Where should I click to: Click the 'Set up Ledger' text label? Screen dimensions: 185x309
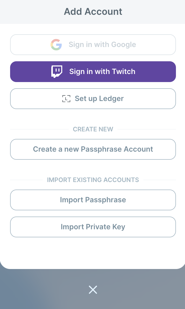click(x=99, y=98)
